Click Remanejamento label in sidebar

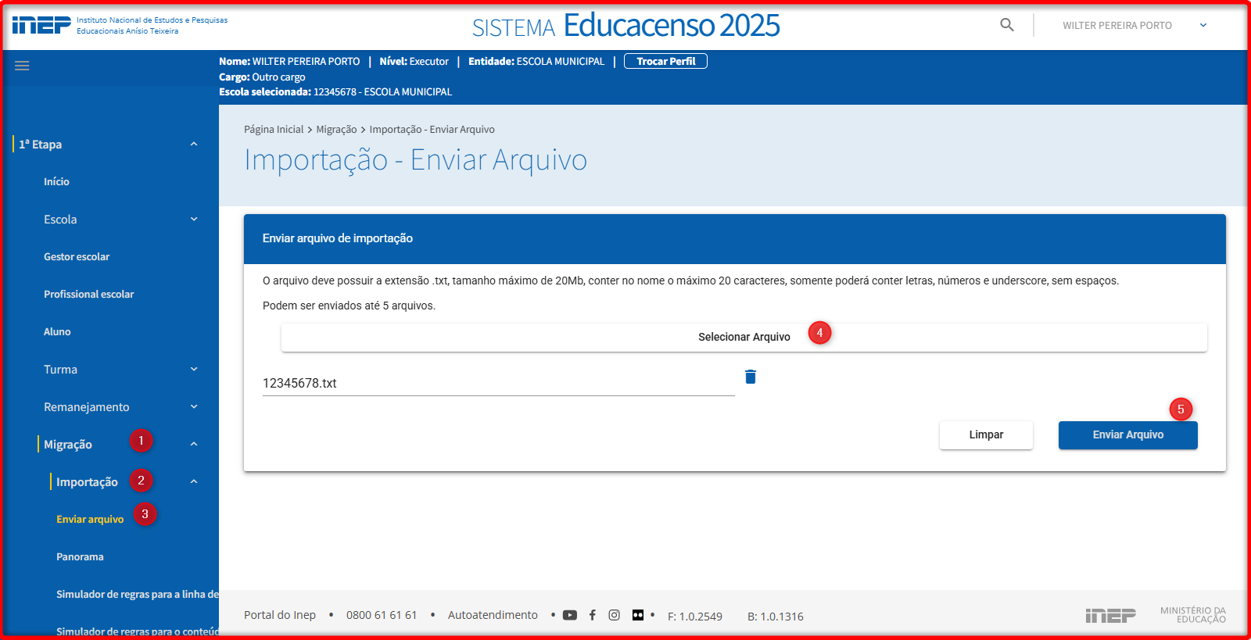click(86, 407)
